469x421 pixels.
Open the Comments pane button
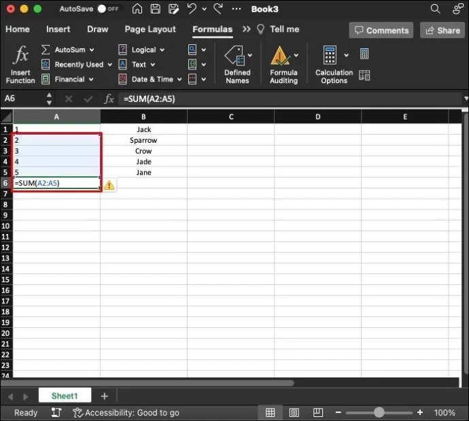(380, 30)
